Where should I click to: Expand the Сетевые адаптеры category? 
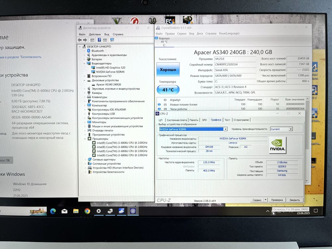click(85, 159)
